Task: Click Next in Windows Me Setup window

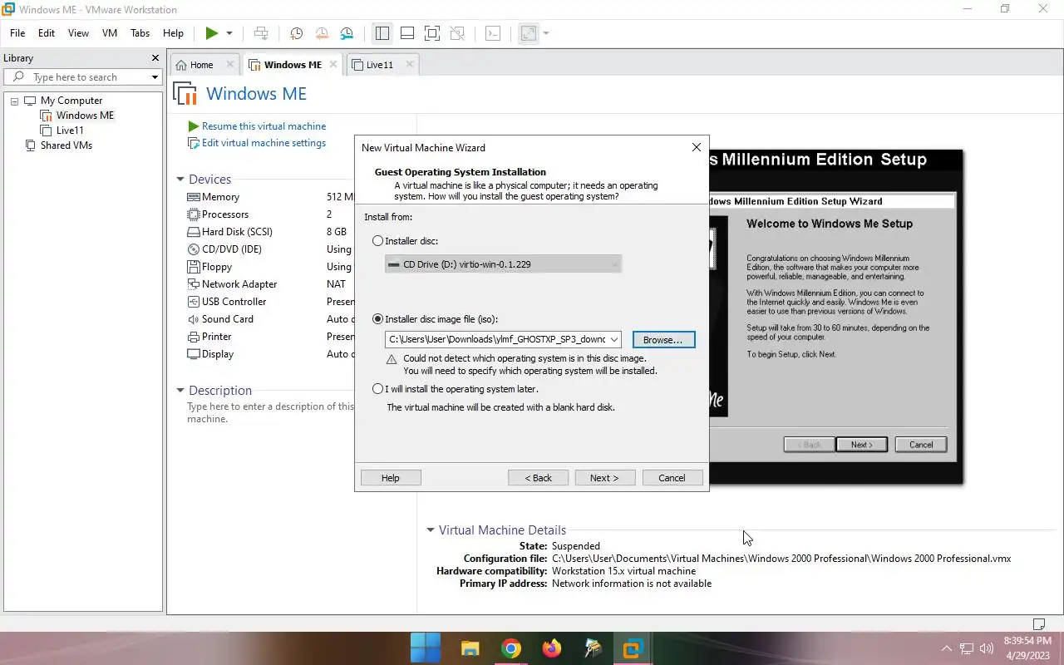Action: coord(862,445)
